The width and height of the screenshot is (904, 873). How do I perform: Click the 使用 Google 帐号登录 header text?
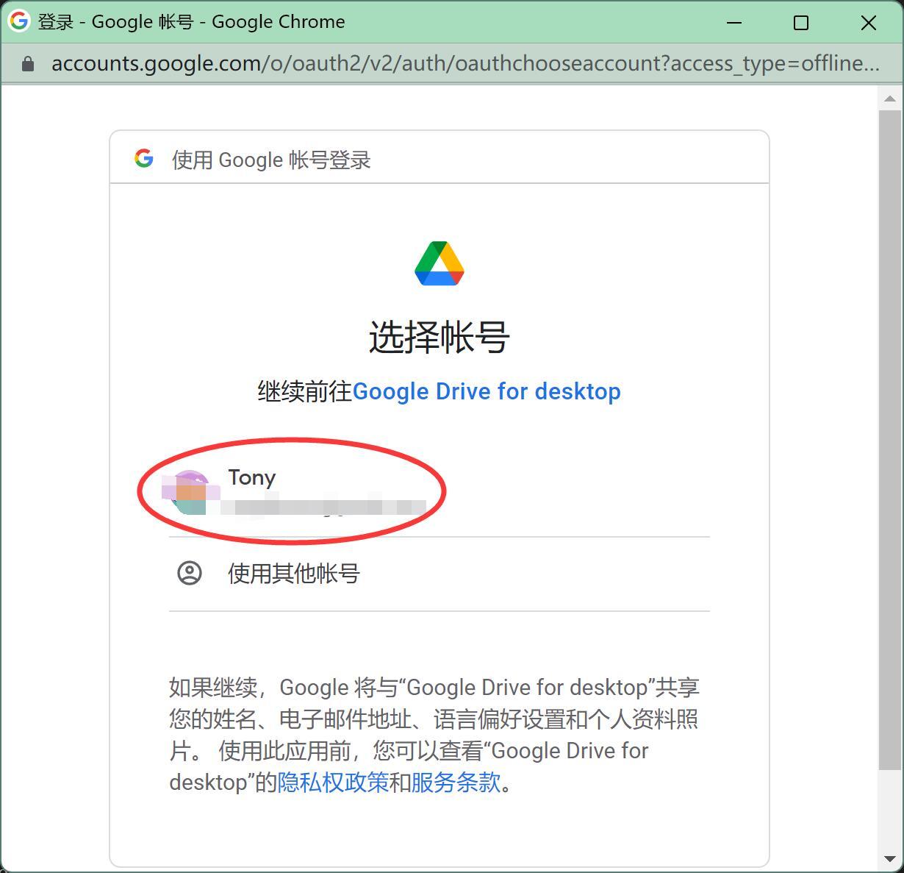coord(271,160)
